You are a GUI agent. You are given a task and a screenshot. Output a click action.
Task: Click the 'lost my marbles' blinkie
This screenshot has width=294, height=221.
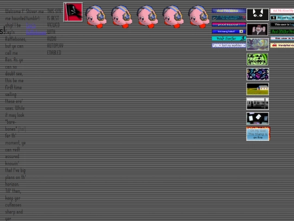229,45
